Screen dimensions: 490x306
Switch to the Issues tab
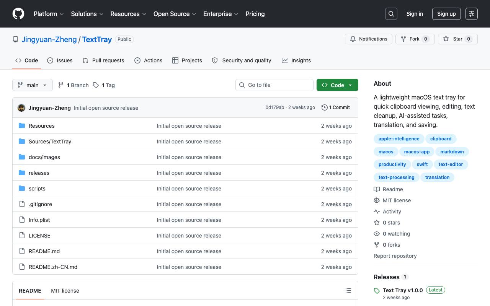60,60
